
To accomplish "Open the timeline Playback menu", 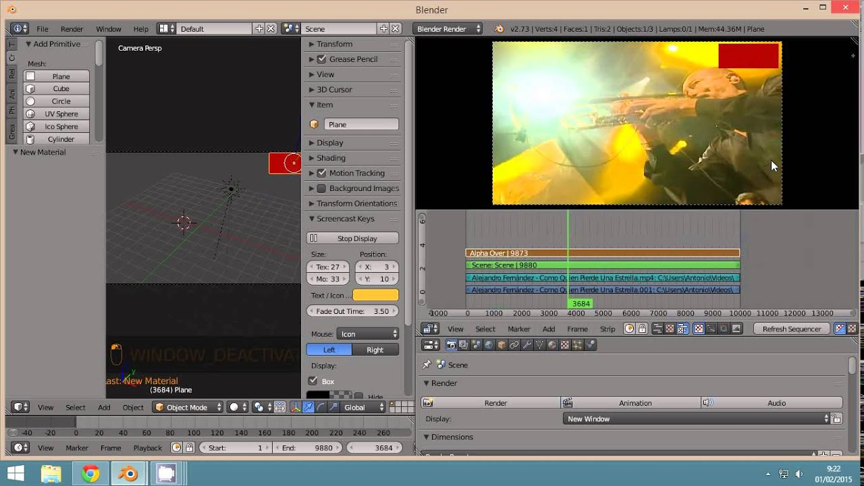I will [147, 448].
